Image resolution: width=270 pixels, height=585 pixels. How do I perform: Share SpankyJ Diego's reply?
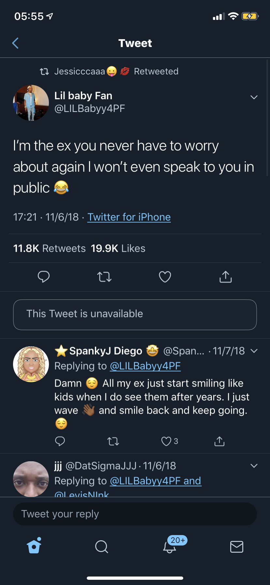click(219, 441)
